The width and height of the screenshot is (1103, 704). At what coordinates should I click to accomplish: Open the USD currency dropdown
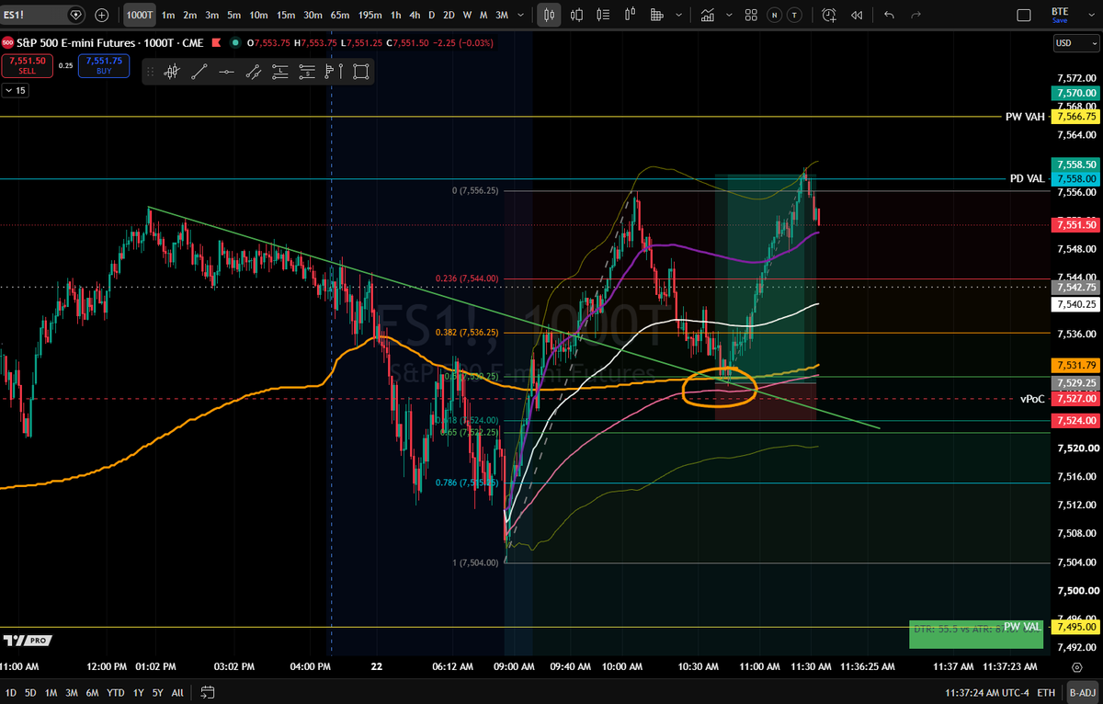tap(1075, 42)
